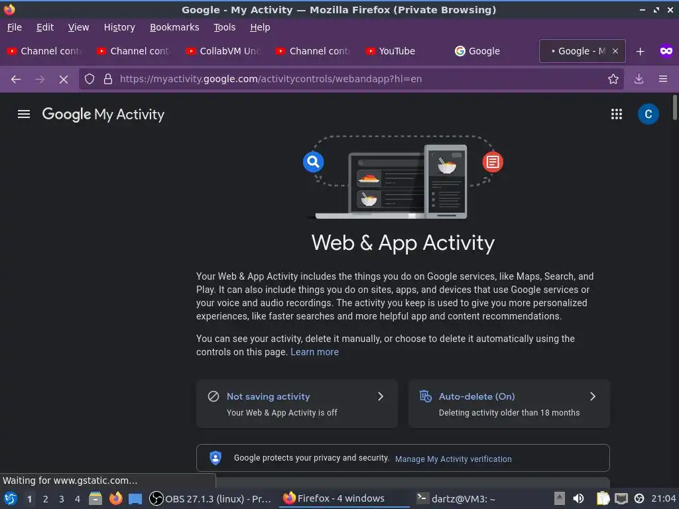Screen dimensions: 679x509
Task: Stop loading the current page
Action: coord(63,80)
